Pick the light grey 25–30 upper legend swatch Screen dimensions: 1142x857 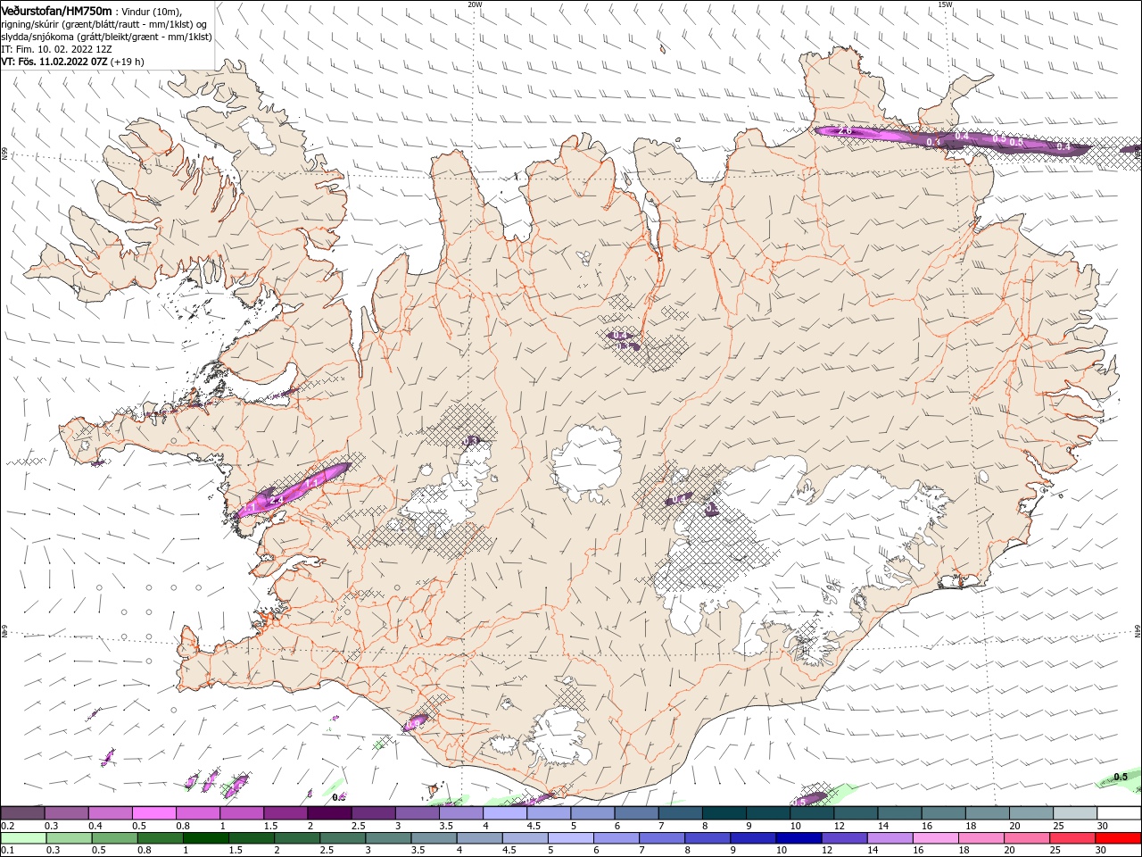click(x=1074, y=813)
